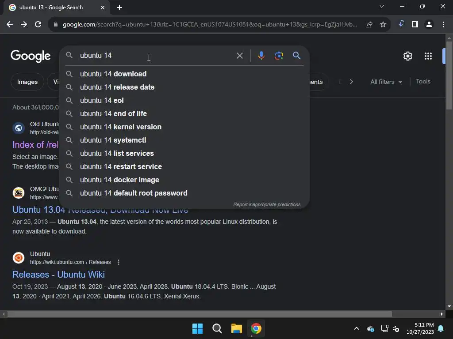Open the downloads icon in Chrome toolbar
This screenshot has width=453, height=339.
click(x=401, y=24)
